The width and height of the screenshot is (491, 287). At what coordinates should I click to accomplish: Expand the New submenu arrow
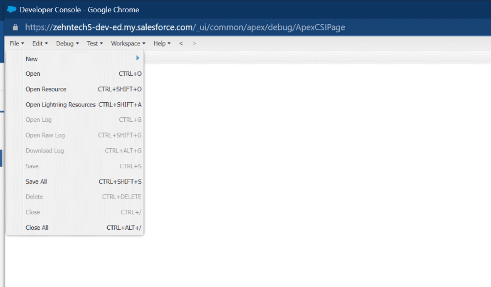[x=138, y=58]
